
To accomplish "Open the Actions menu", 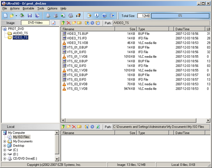I will coord(15,8).
